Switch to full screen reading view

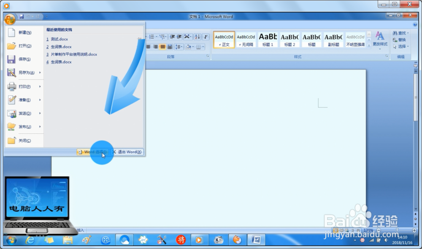click(341, 230)
